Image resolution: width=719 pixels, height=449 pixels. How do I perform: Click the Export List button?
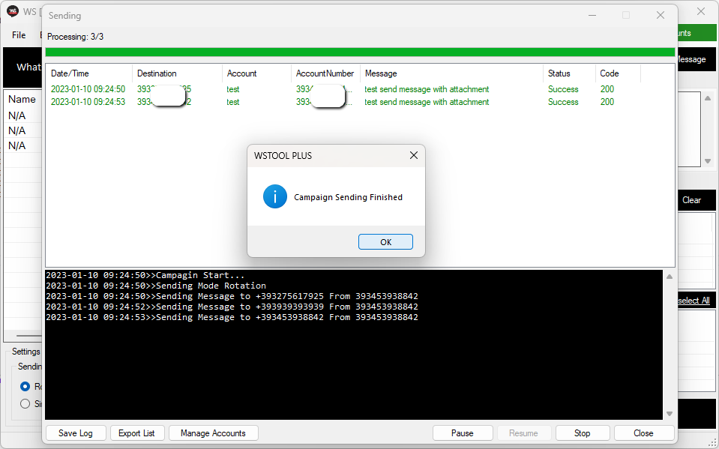pyautogui.click(x=136, y=433)
